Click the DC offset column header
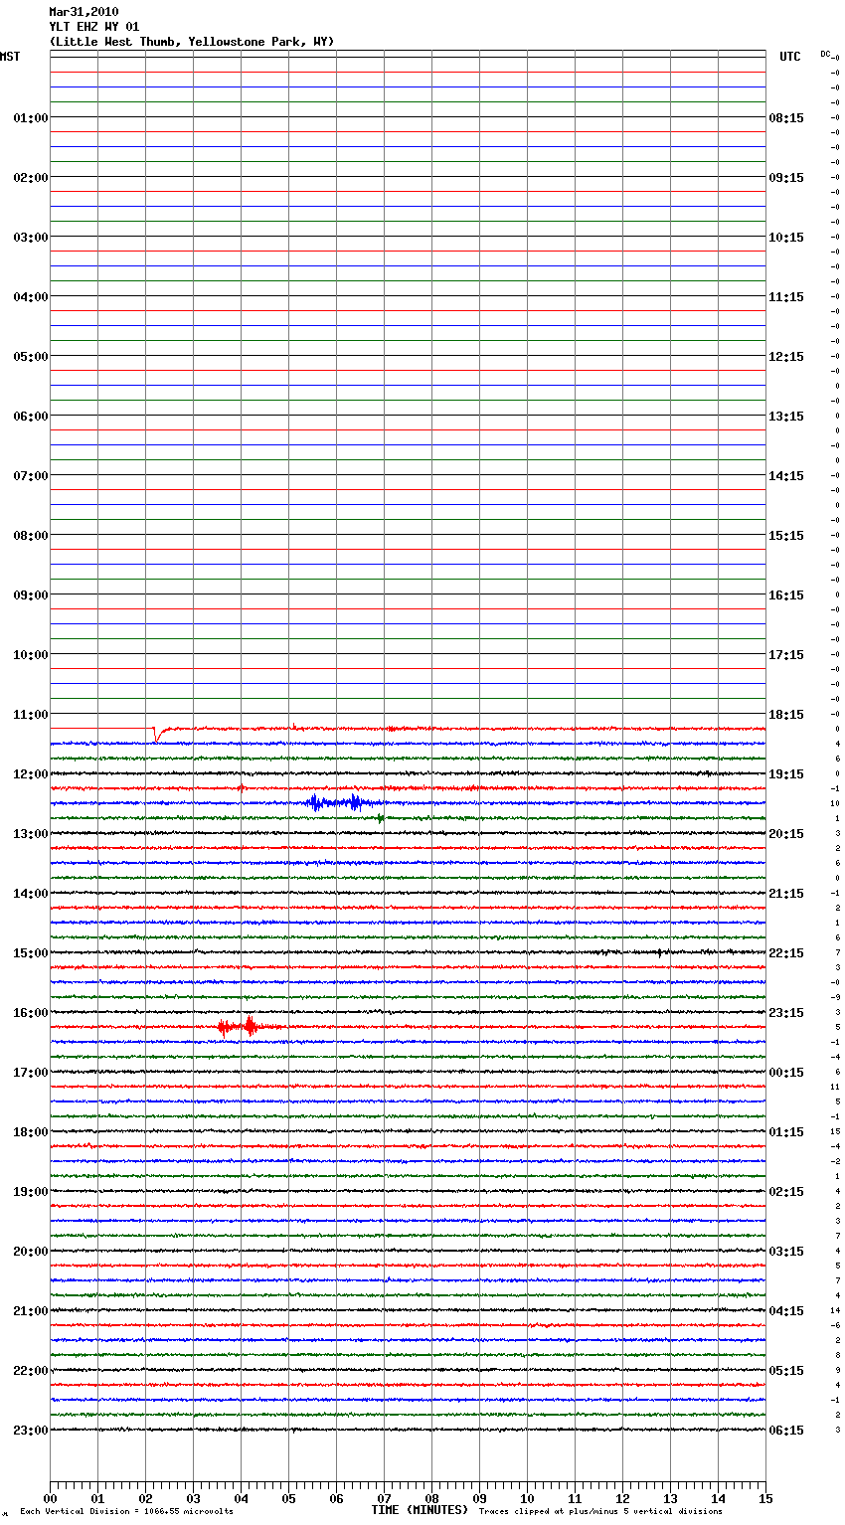The width and height of the screenshot is (845, 1525). tap(825, 54)
